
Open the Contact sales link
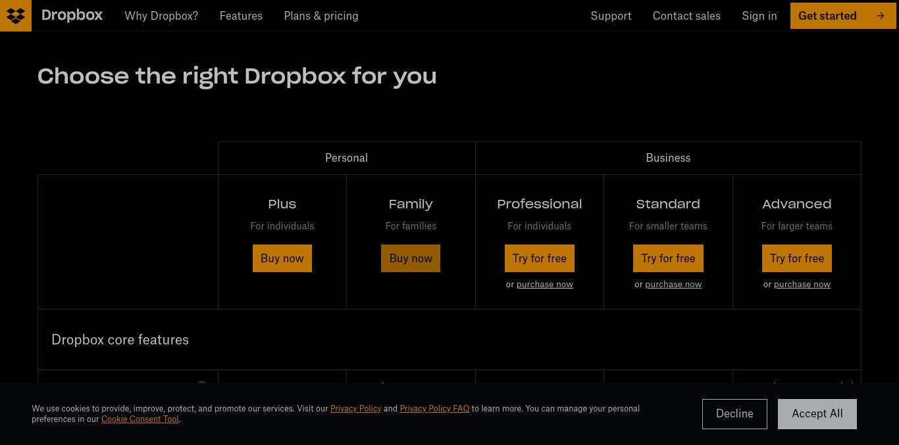(686, 16)
